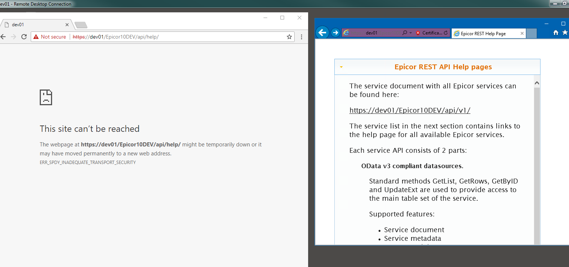Click the 'This site can't be reached' heading
Image resolution: width=569 pixels, height=267 pixels.
(x=90, y=129)
